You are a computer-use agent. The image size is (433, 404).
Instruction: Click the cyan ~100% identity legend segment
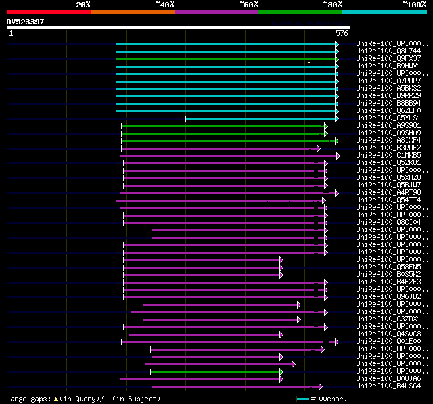click(x=385, y=12)
